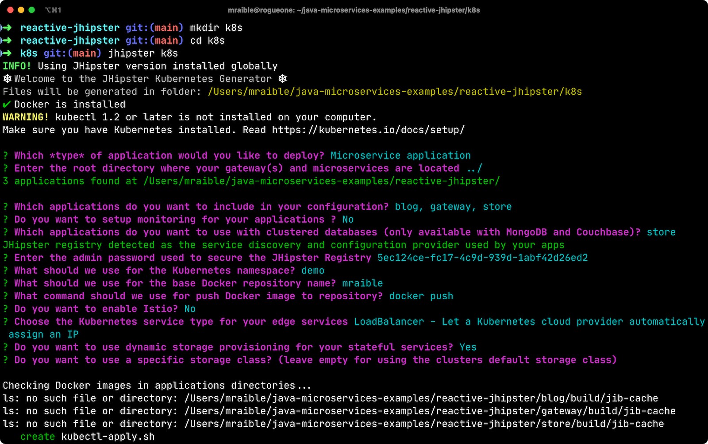Click the snowflake icon after Generator
Screen dimensions: 708x444
click(x=283, y=79)
